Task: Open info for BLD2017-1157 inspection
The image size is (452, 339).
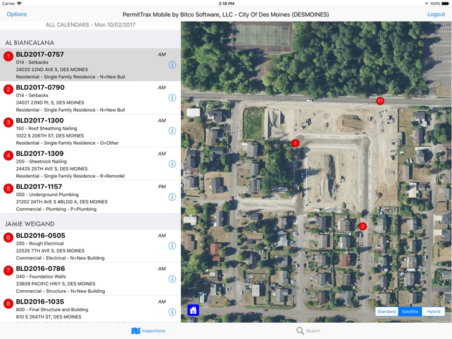Action: [x=172, y=197]
